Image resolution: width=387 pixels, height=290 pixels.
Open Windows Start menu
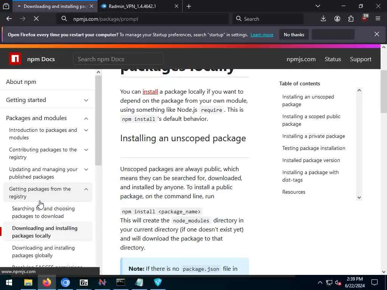click(x=9, y=282)
